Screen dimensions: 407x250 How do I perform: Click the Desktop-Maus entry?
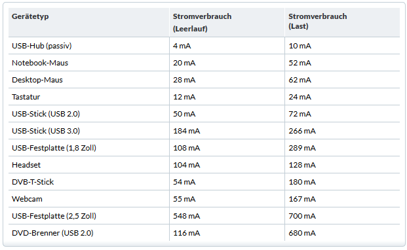pyautogui.click(x=37, y=80)
